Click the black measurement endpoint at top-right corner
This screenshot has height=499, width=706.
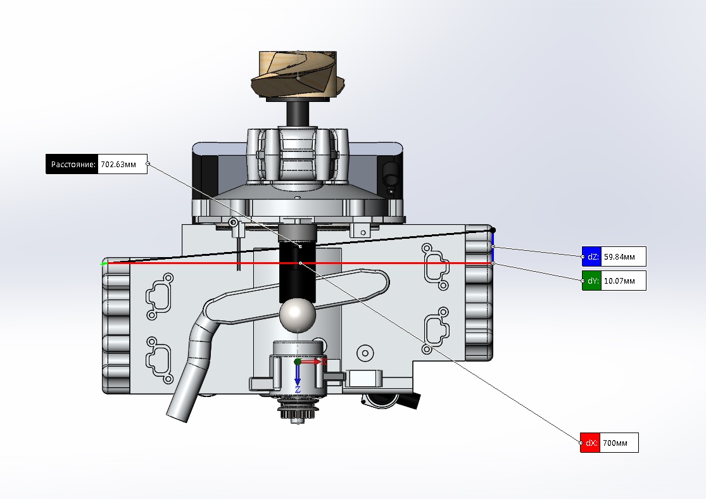pos(493,229)
